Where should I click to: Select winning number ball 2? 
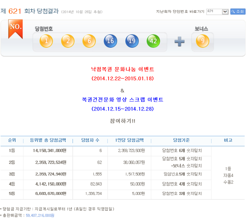tap(68, 41)
